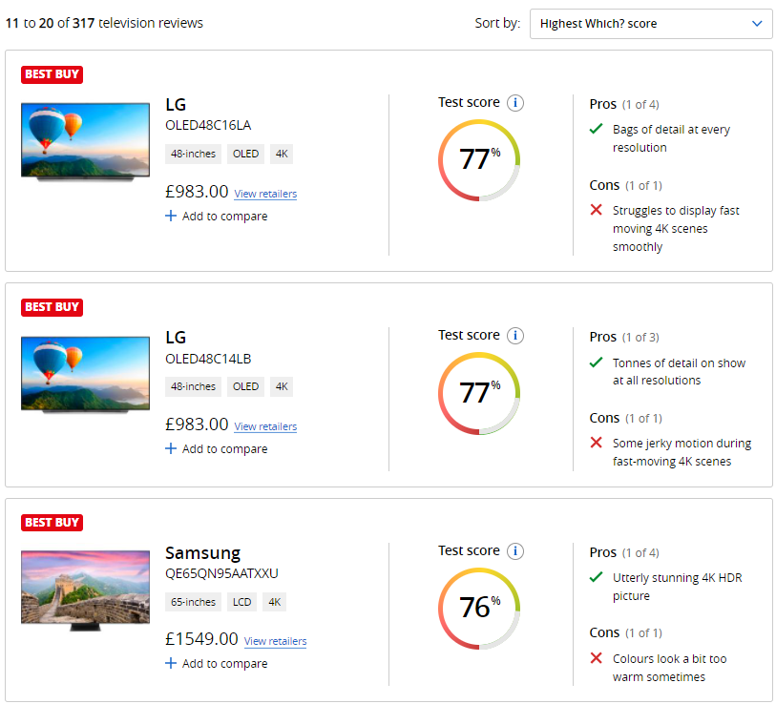Click the LG OLED48C14LB product title
This screenshot has height=704, width=776.
tap(176, 338)
